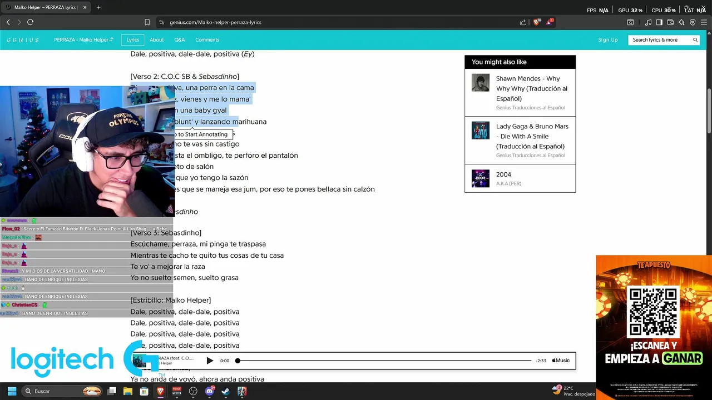Viewport: 712px width, 400px height.
Task: Click the Sign Up link
Action: [607, 40]
